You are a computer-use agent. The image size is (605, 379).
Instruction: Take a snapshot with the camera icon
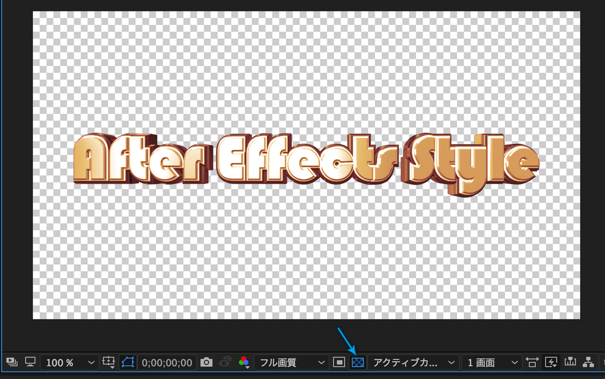coord(207,362)
